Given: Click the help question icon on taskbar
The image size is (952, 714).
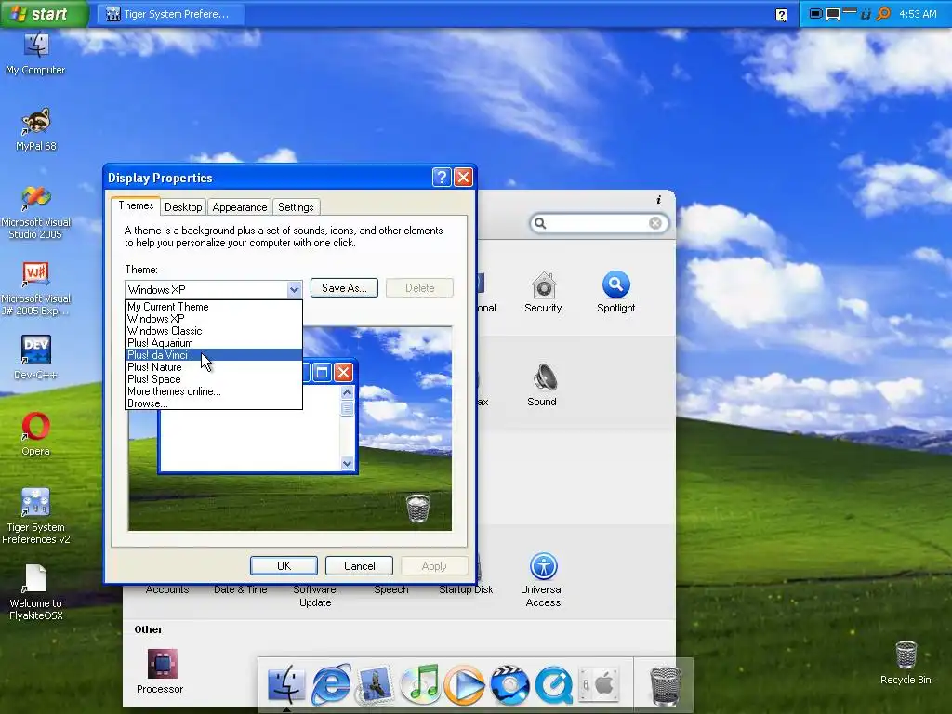Looking at the screenshot, I should coord(781,15).
